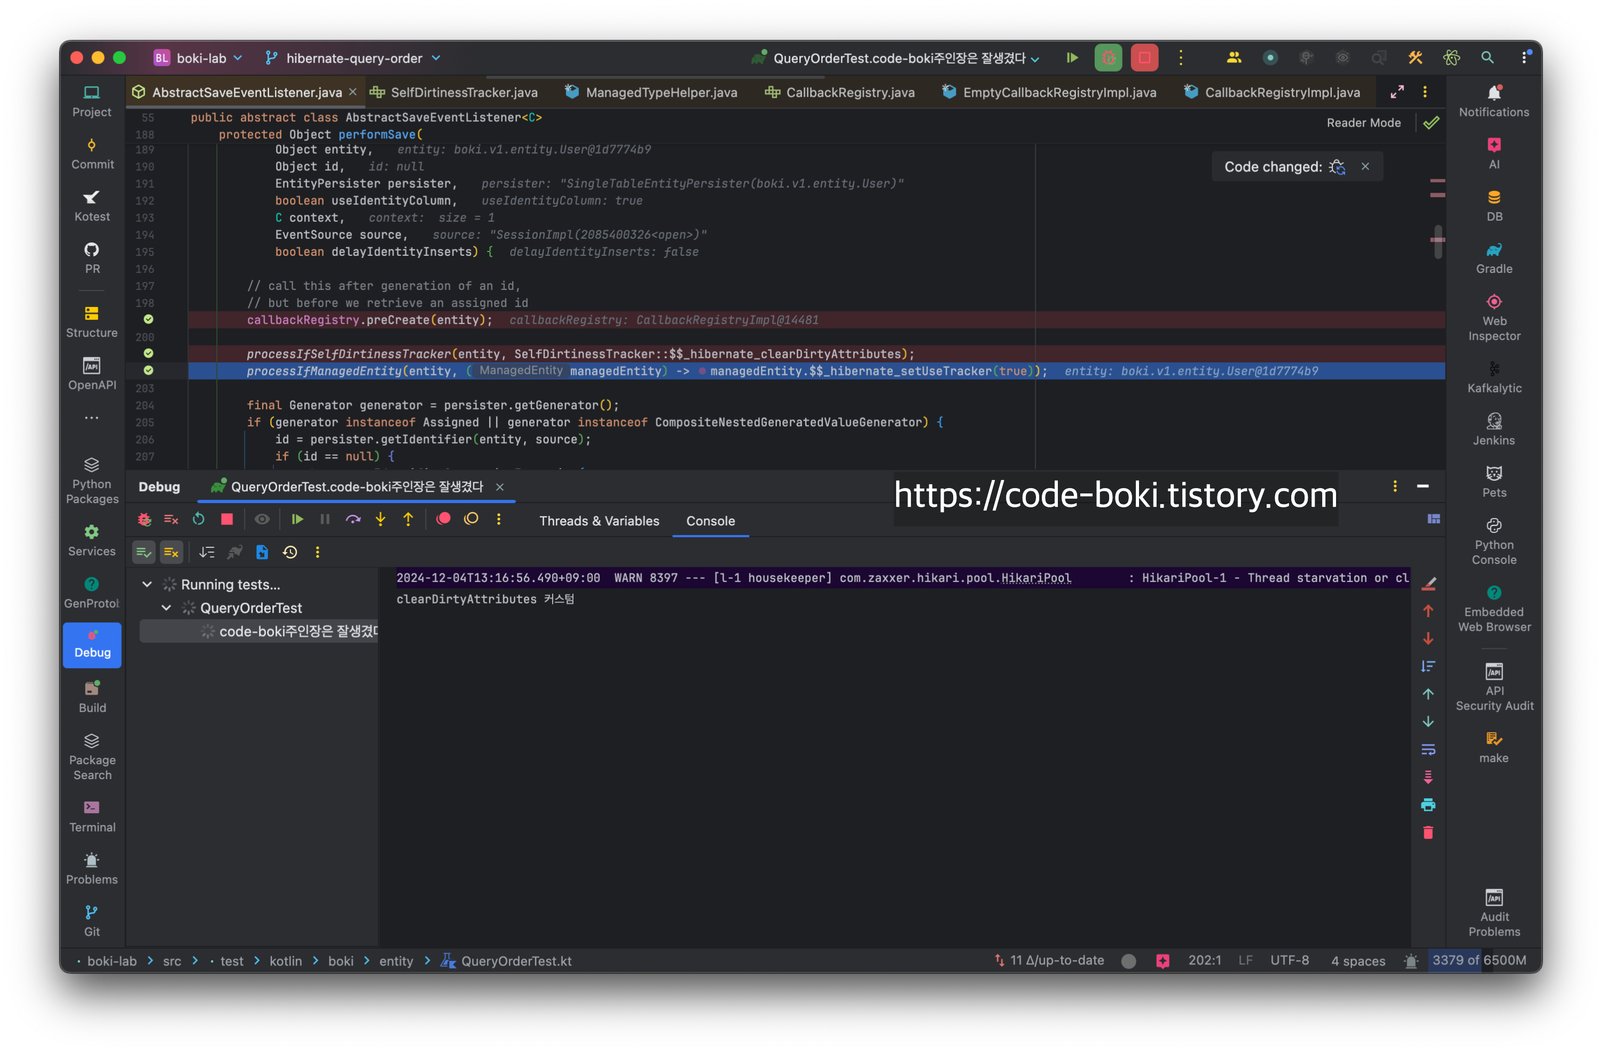Click Resume Program in debug toolbar
This screenshot has height=1052, width=1602.
297,519
